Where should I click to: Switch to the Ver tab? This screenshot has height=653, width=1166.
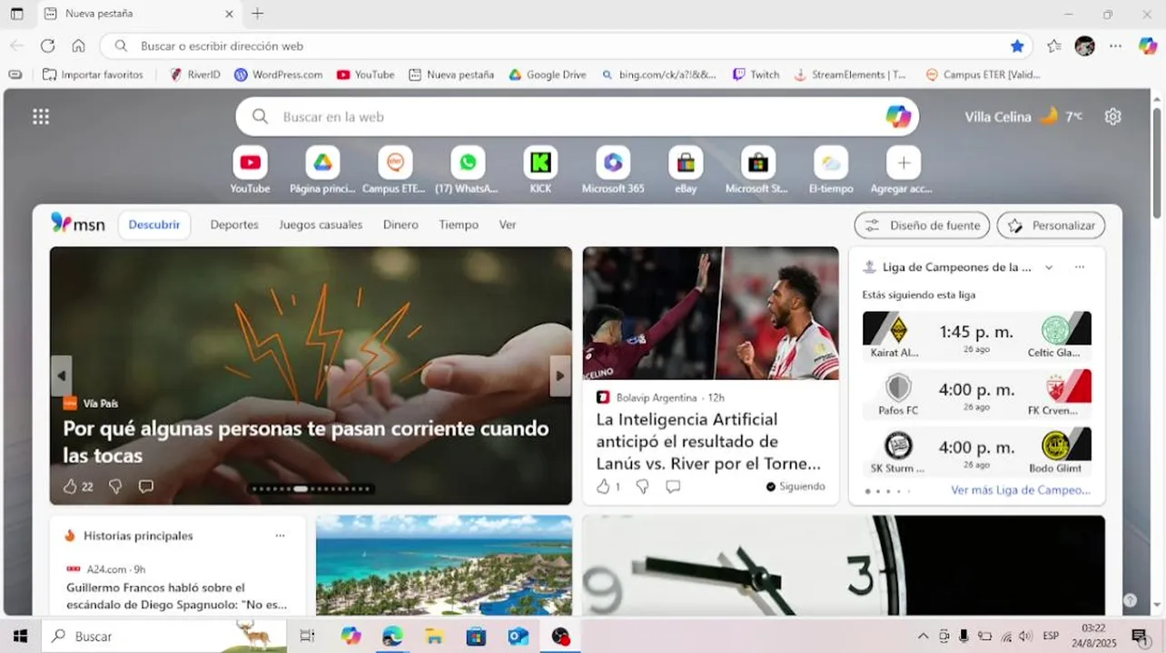[508, 225]
